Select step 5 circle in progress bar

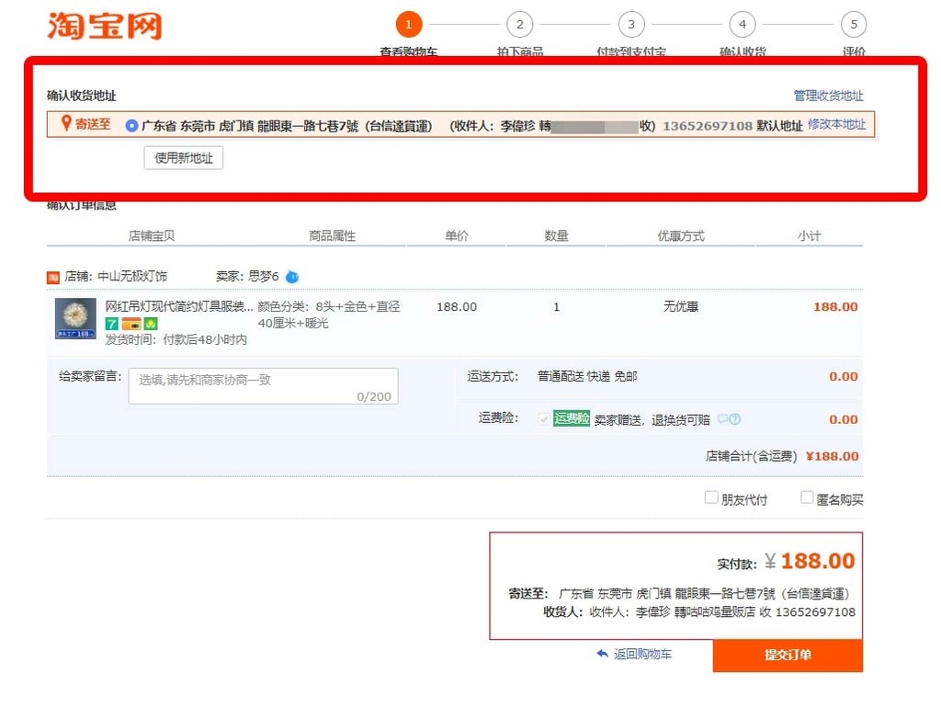pyautogui.click(x=854, y=24)
